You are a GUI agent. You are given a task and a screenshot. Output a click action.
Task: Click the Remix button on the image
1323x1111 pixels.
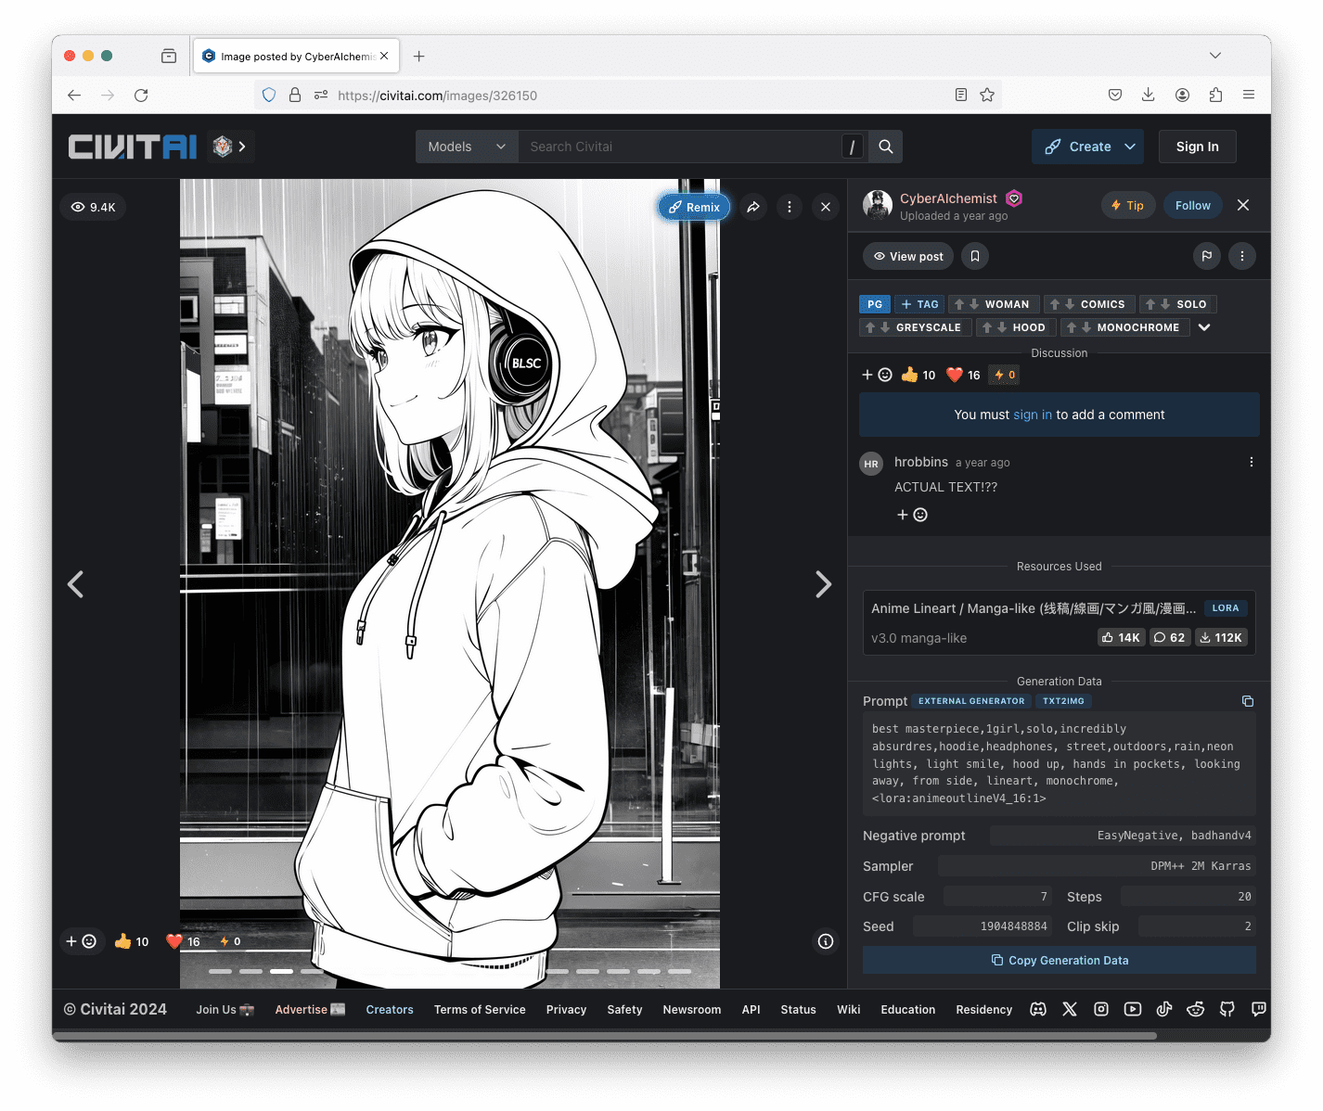(694, 207)
